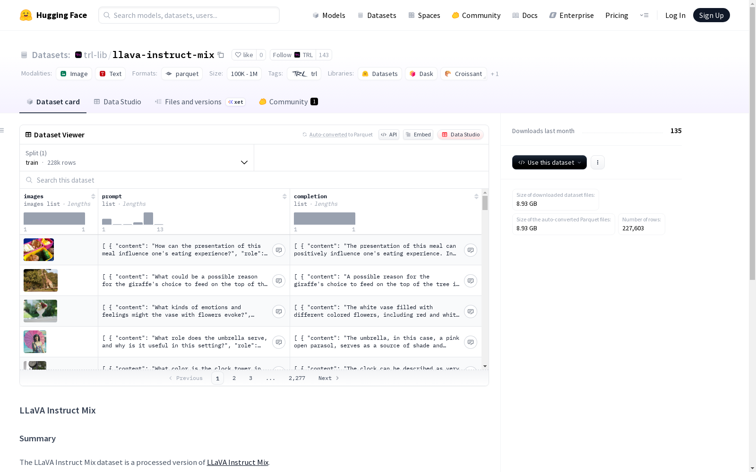Expand the giraffe completion cell content
756x472 pixels.
tap(471, 281)
